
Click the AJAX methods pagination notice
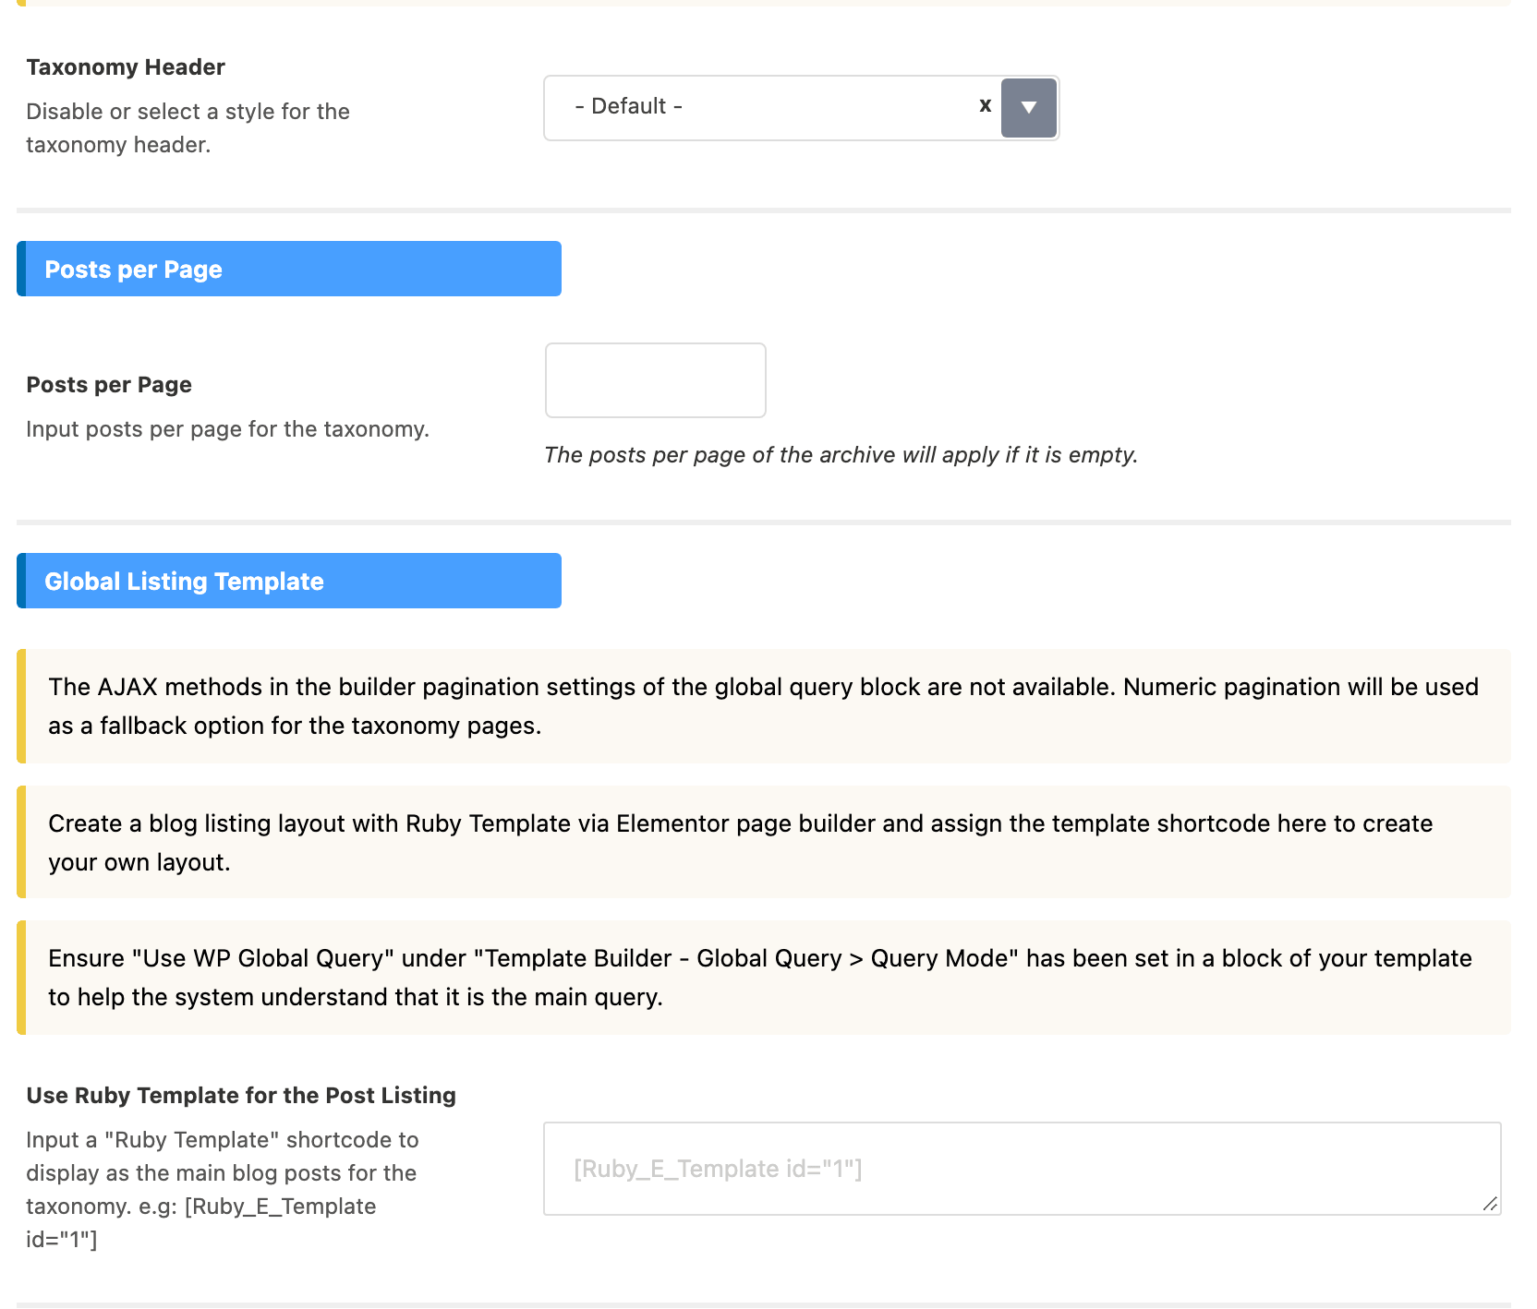764,706
